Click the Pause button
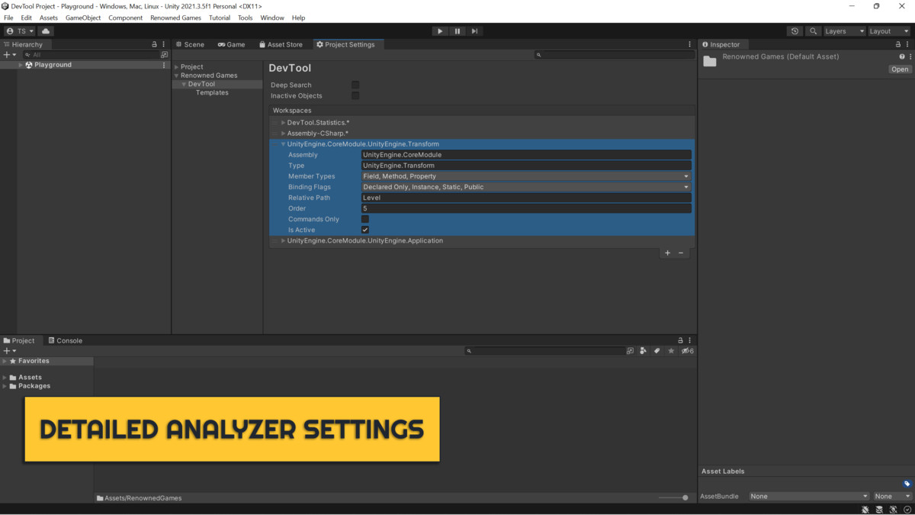Screen dimensions: 915x515 [x=457, y=31]
